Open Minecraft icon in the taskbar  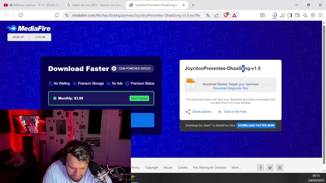(x=133, y=178)
